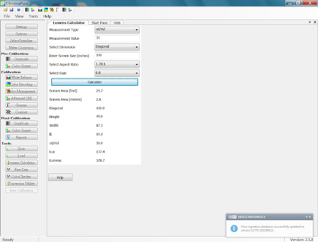318x242 pixels.
Task: Click grayscale toolbar icon right after help icon
Action: [27, 10]
